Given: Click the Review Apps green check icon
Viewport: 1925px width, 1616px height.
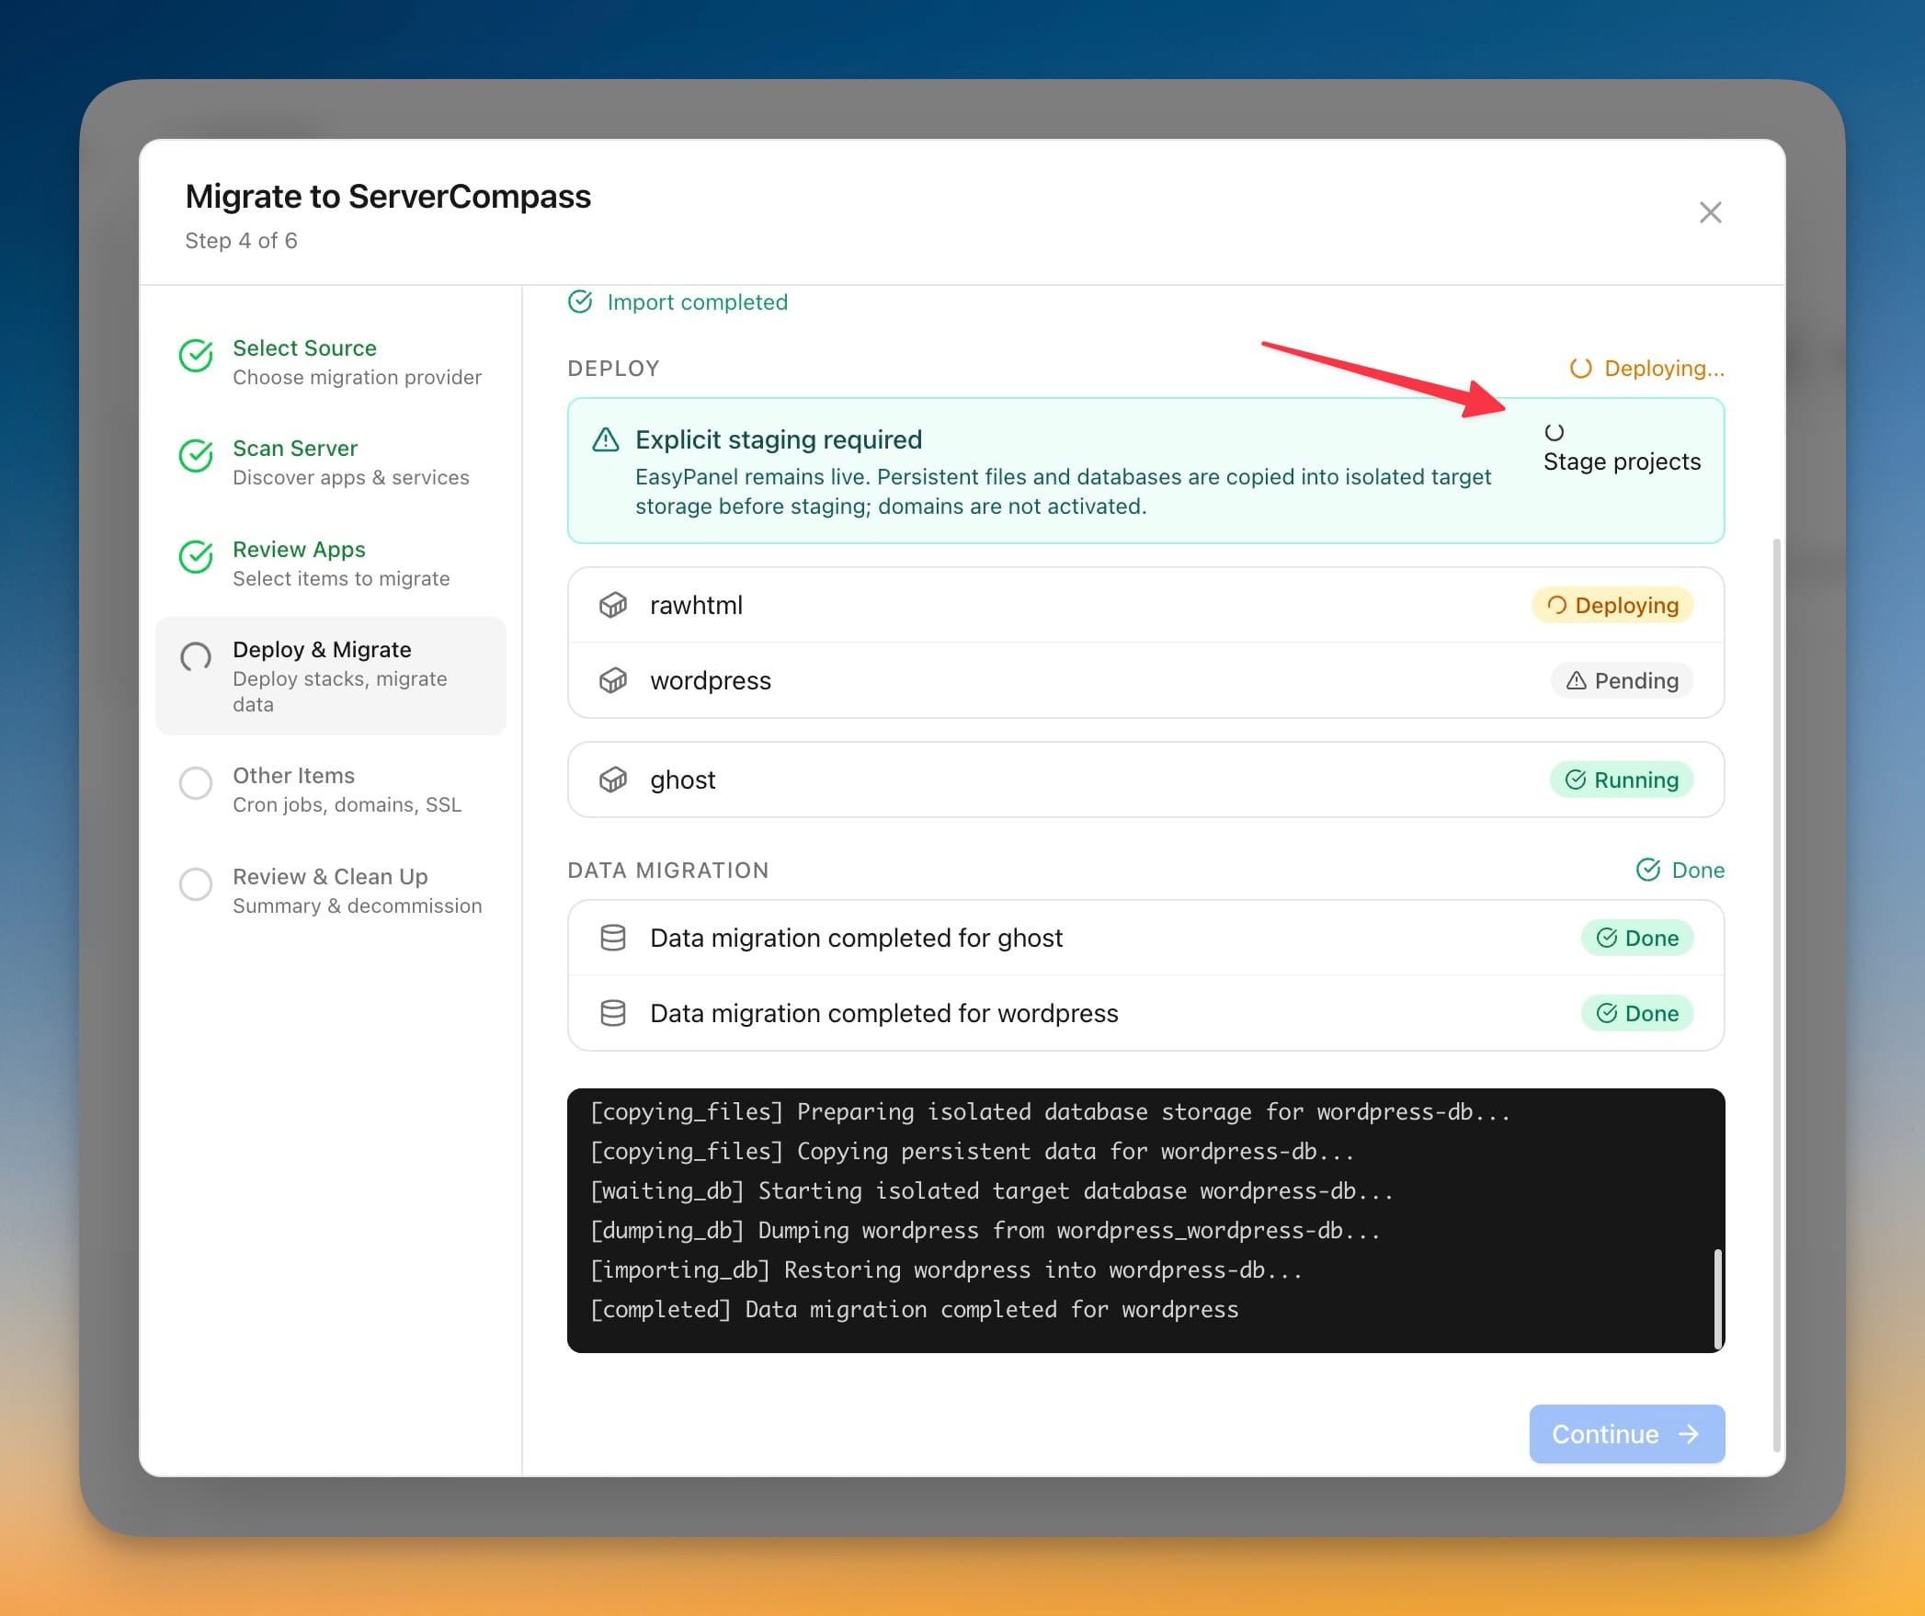Looking at the screenshot, I should click(196, 557).
